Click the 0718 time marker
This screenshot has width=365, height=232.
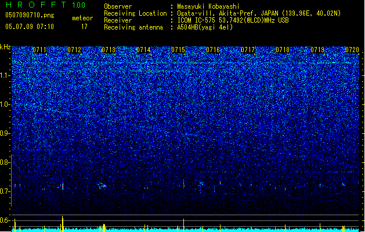[283, 50]
